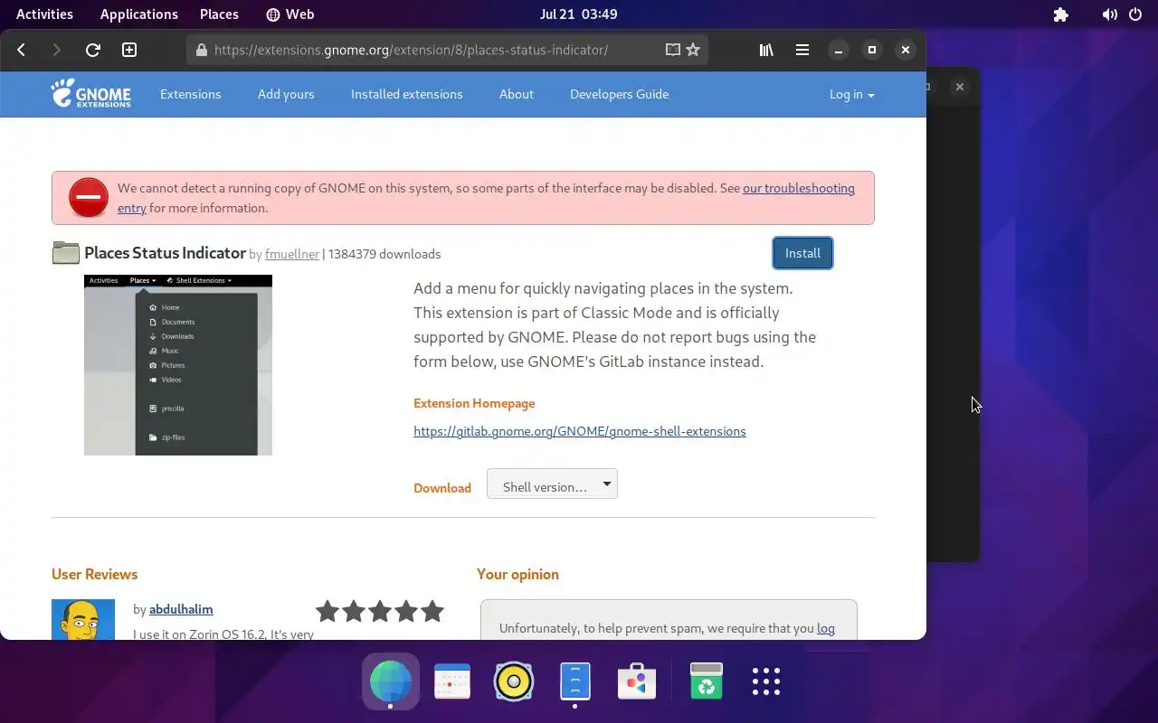This screenshot has height=723, width=1158.
Task: Open the Add yours nav item
Action: click(x=286, y=94)
